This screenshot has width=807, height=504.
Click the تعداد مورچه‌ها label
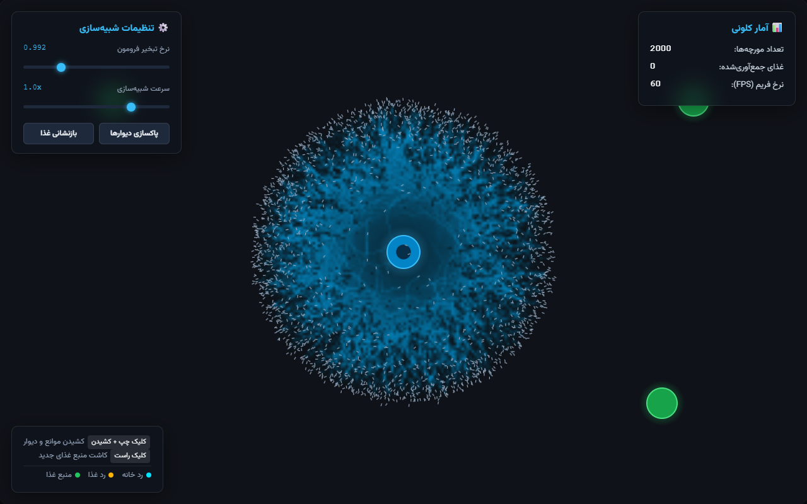pos(758,49)
